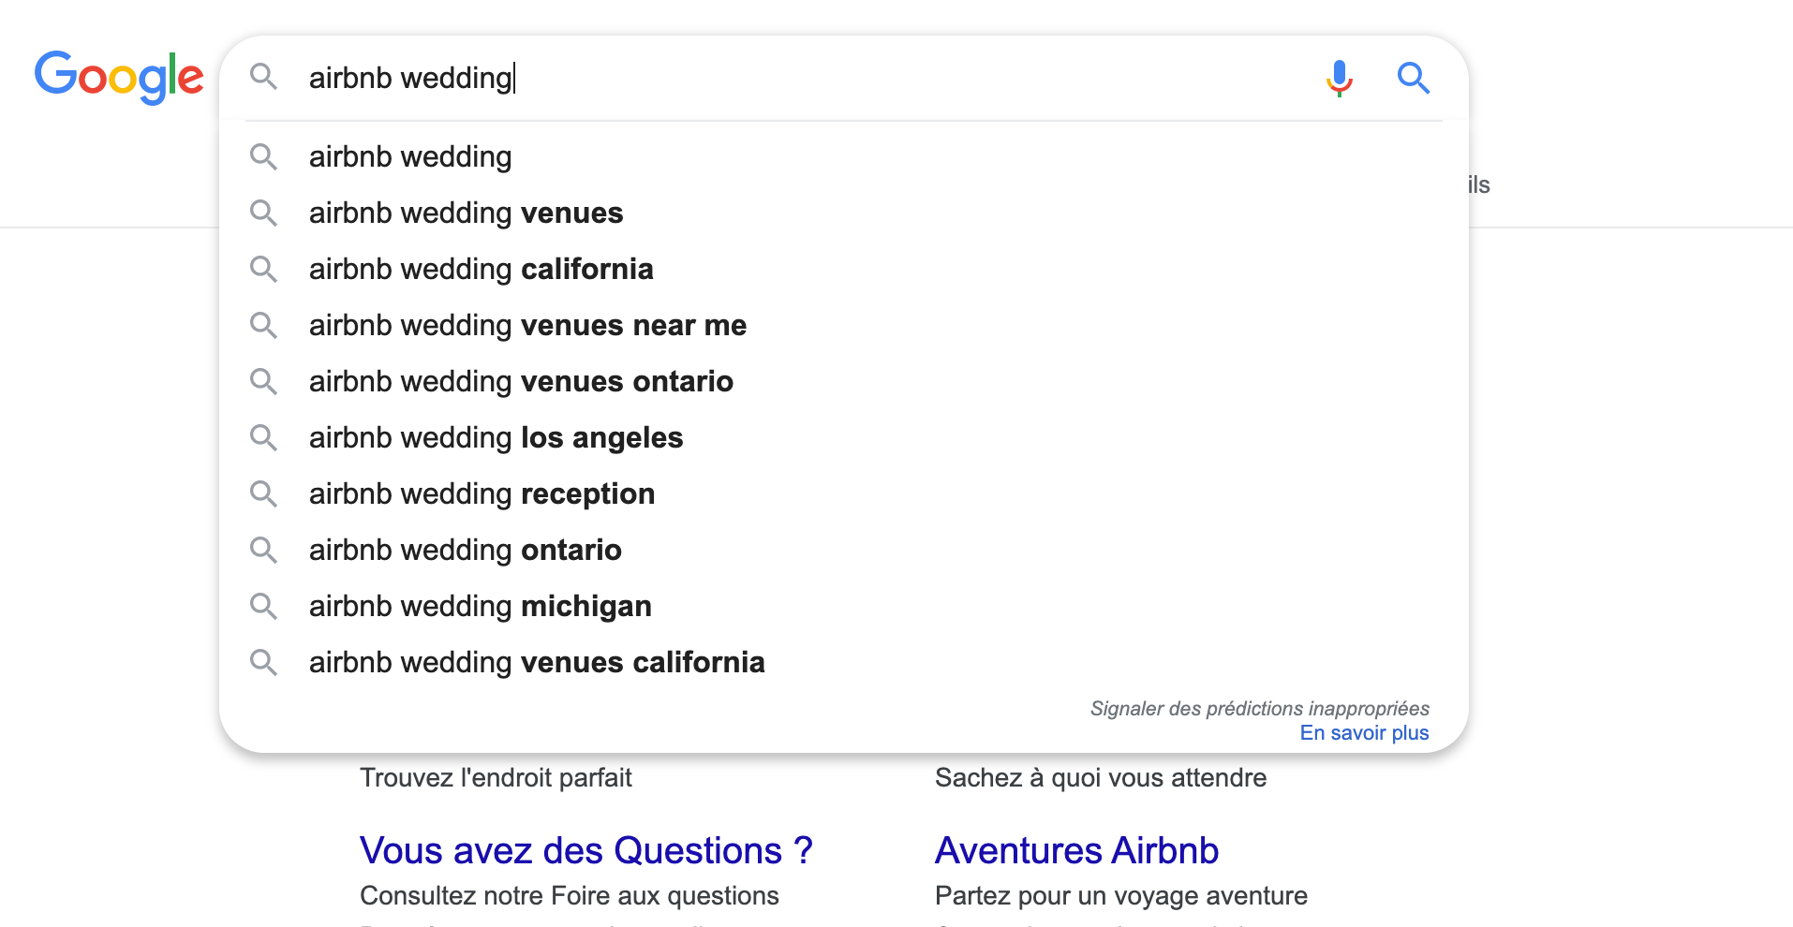The width and height of the screenshot is (1793, 927).
Task: Click the Google logo
Action: [118, 76]
